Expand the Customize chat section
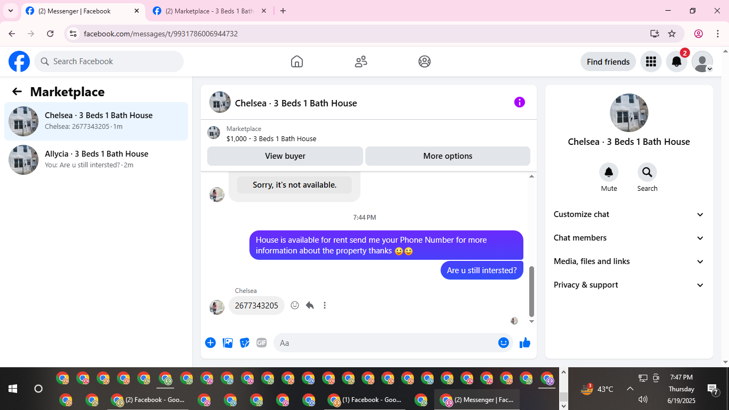 pyautogui.click(x=629, y=214)
